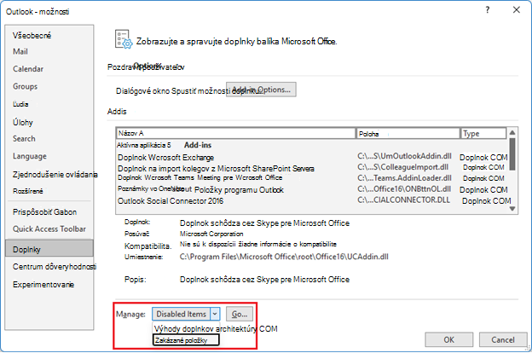Select Outlook Social Connector 2016 row
Viewport: 532px width, 353px height.
312,200
